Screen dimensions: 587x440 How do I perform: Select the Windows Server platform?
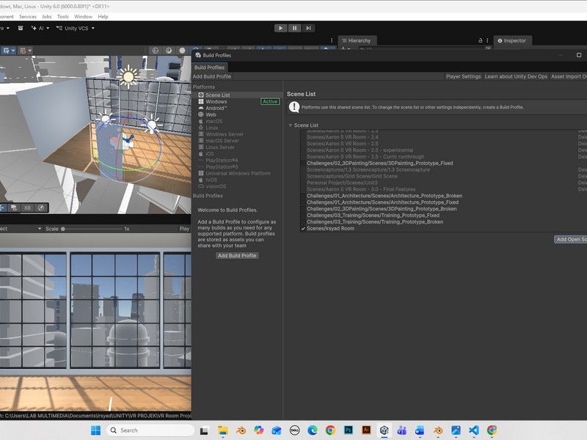[237, 134]
